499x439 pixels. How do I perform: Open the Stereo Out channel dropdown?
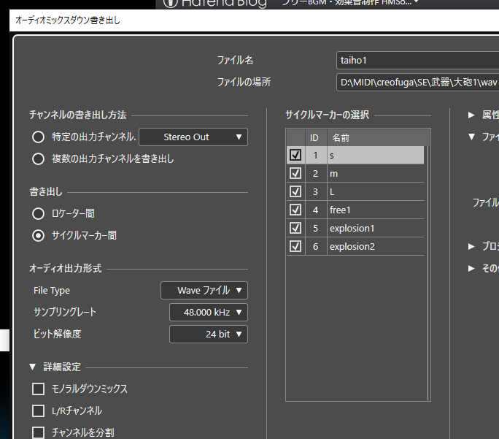pyautogui.click(x=193, y=137)
